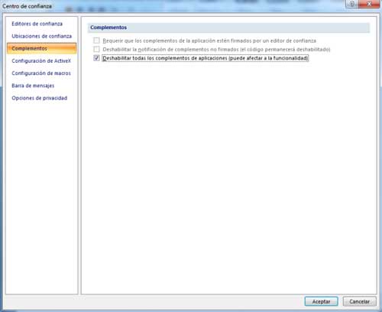Click the Cancelar button
382x312 pixels.
click(359, 301)
